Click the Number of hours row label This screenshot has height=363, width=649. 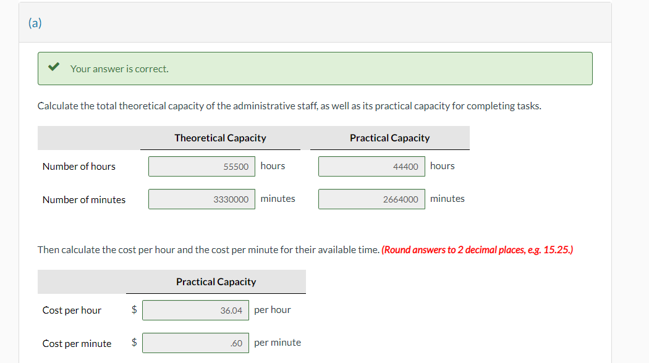coord(78,166)
